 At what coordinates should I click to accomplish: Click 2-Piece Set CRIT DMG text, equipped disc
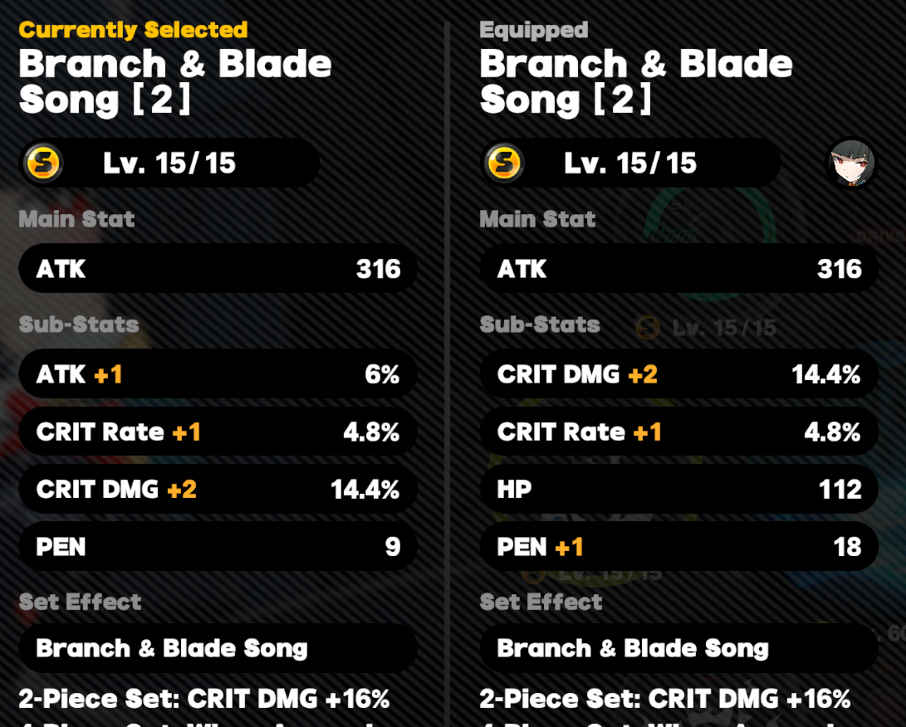point(665,699)
